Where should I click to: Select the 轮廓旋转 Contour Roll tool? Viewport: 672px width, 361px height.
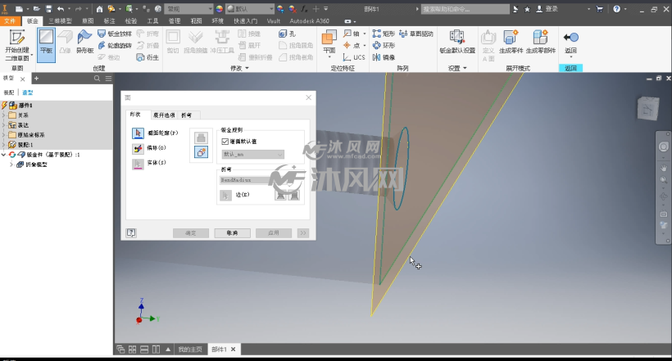tap(115, 45)
